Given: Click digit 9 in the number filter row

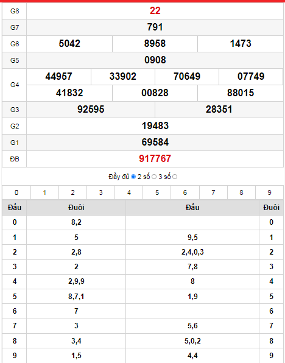Looking at the screenshot, I should pos(269,192).
